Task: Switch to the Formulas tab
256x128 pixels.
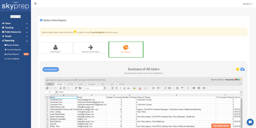Action: click(x=92, y=84)
